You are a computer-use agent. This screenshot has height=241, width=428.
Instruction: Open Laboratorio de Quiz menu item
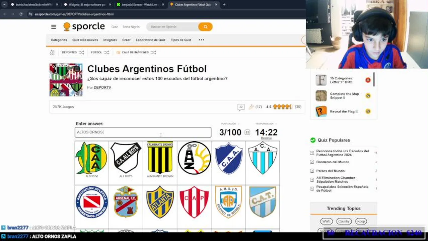[x=150, y=40]
